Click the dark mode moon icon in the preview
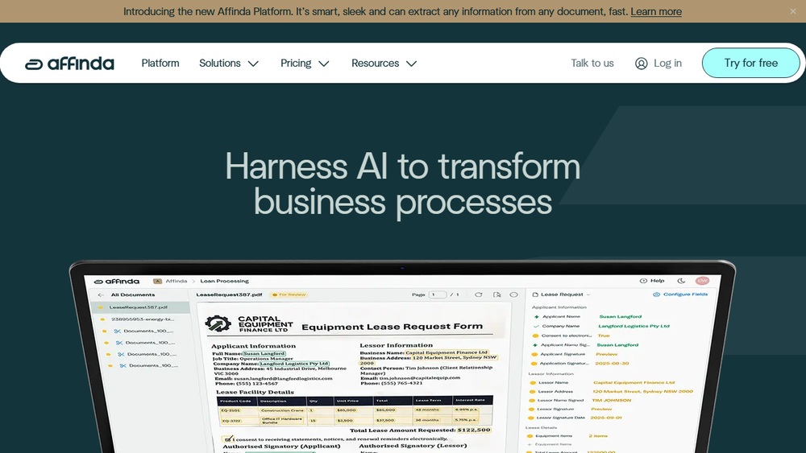Viewport: 806px width, 453px height. [681, 281]
